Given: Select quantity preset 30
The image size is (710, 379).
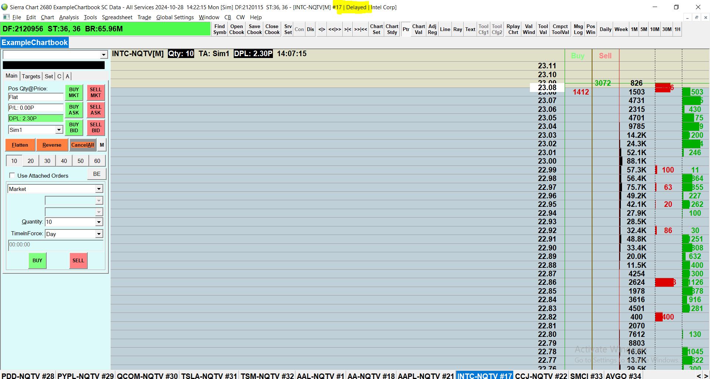Looking at the screenshot, I should pyautogui.click(x=47, y=161).
